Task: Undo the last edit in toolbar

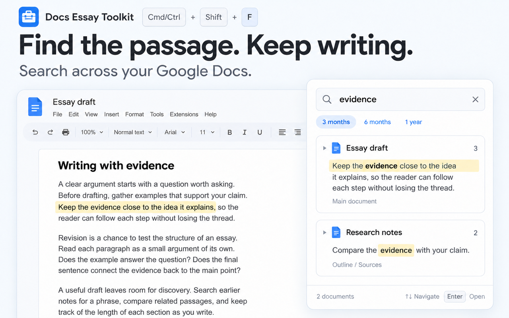Action: tap(35, 132)
